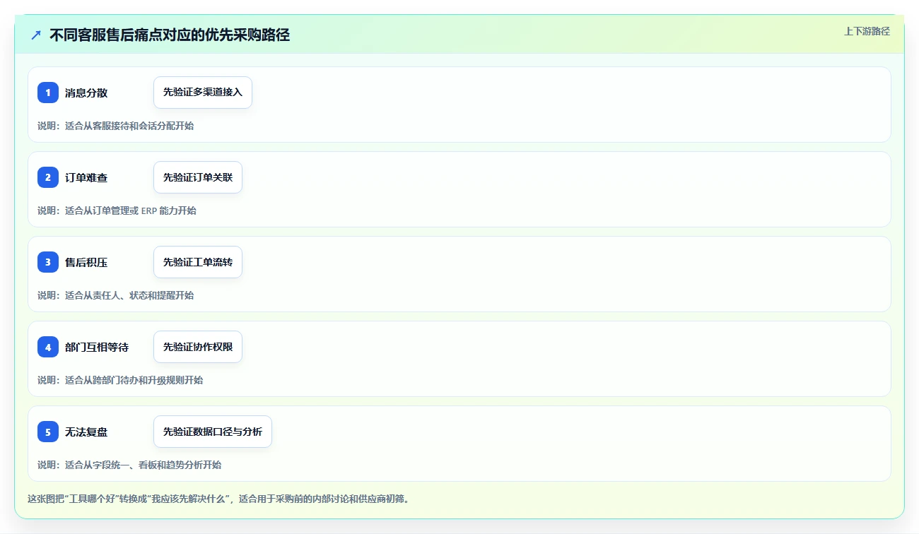
Task: Click the footer caption starting 这张图把
Action: click(x=218, y=499)
